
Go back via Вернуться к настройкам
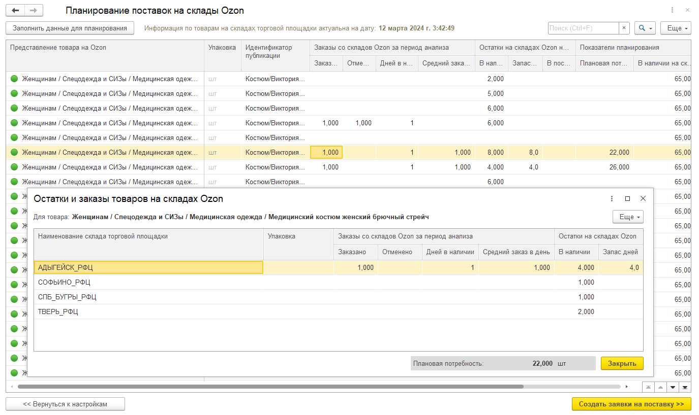coord(65,404)
